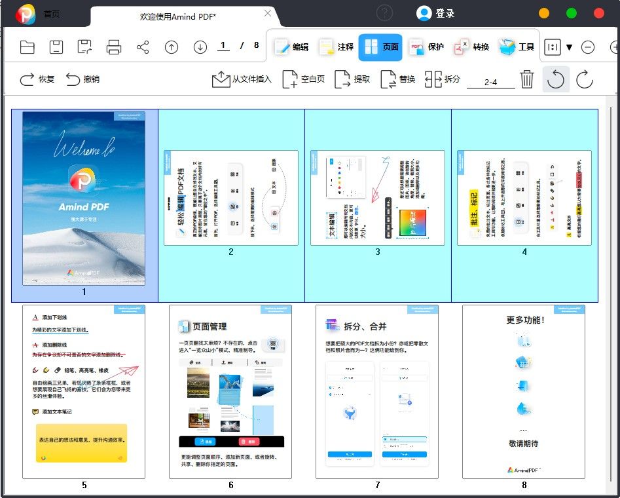
Task: Select the 欢迎使用Amind PDF* document tab
Action: tap(178, 16)
